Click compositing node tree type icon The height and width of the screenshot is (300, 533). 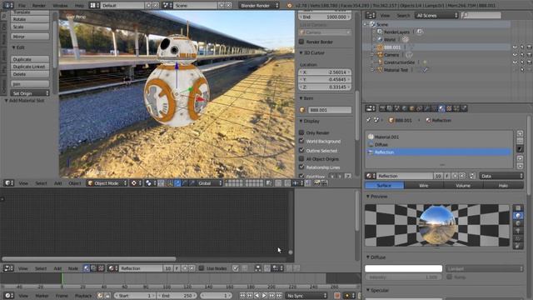(x=93, y=268)
